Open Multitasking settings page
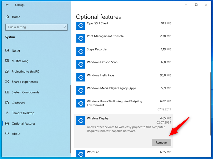The width and height of the screenshot is (213, 159). click(x=20, y=61)
